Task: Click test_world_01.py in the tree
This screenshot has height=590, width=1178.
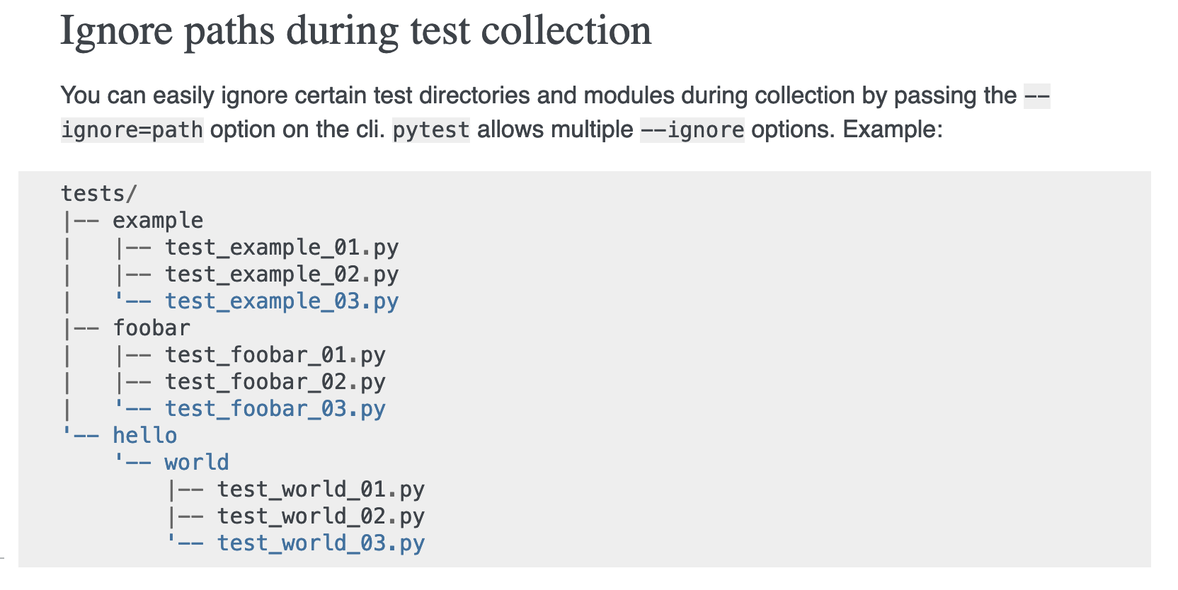Action: (x=321, y=490)
